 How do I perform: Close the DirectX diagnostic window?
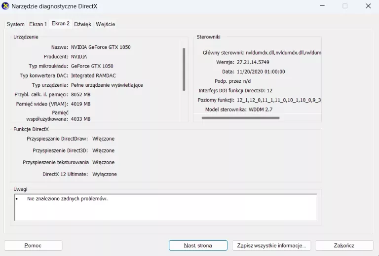click(x=368, y=6)
